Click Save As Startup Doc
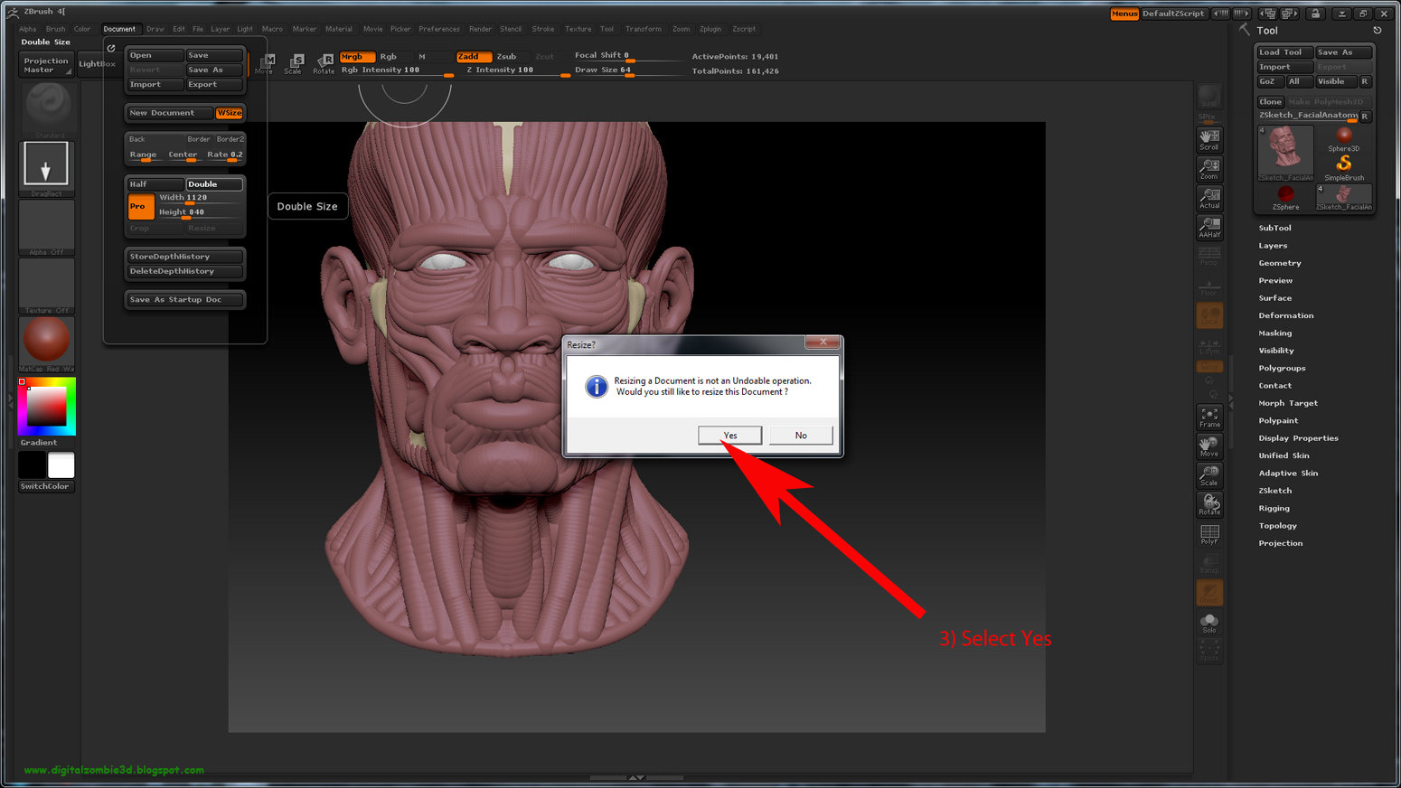The width and height of the screenshot is (1401, 788). 184,300
